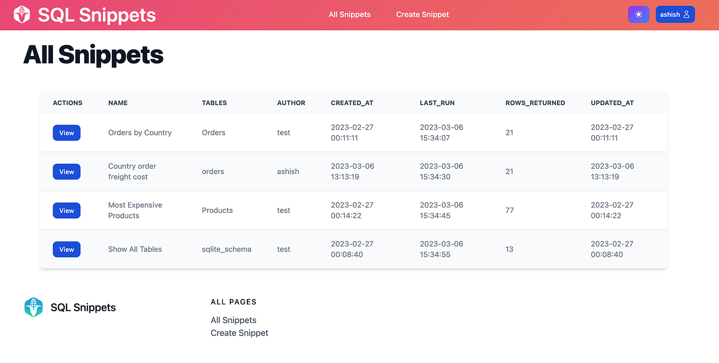
Task: Open Create Snippet from the navbar
Action: 422,14
